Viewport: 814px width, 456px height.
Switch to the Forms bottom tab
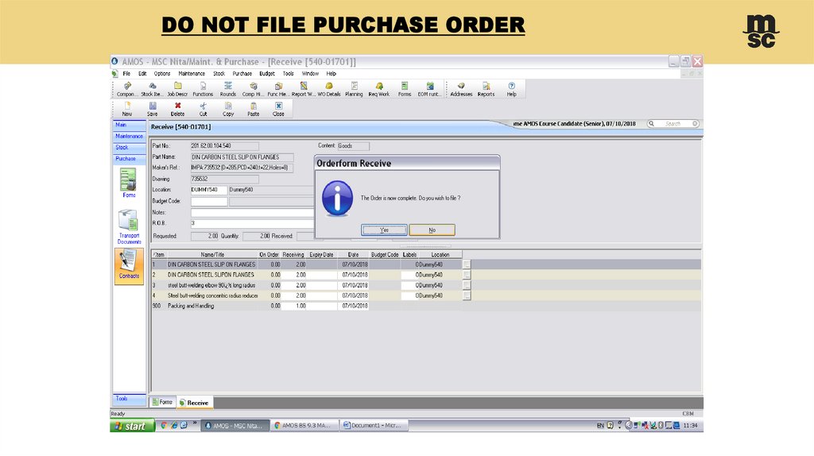162,403
